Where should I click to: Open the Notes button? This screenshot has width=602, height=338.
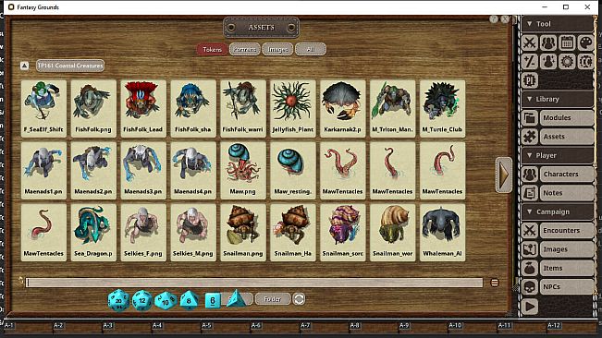tap(567, 193)
